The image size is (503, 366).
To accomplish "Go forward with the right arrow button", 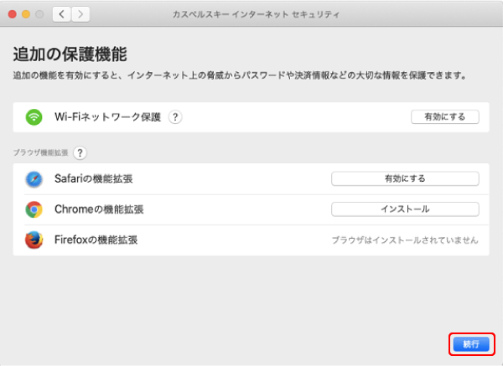I will (80, 14).
